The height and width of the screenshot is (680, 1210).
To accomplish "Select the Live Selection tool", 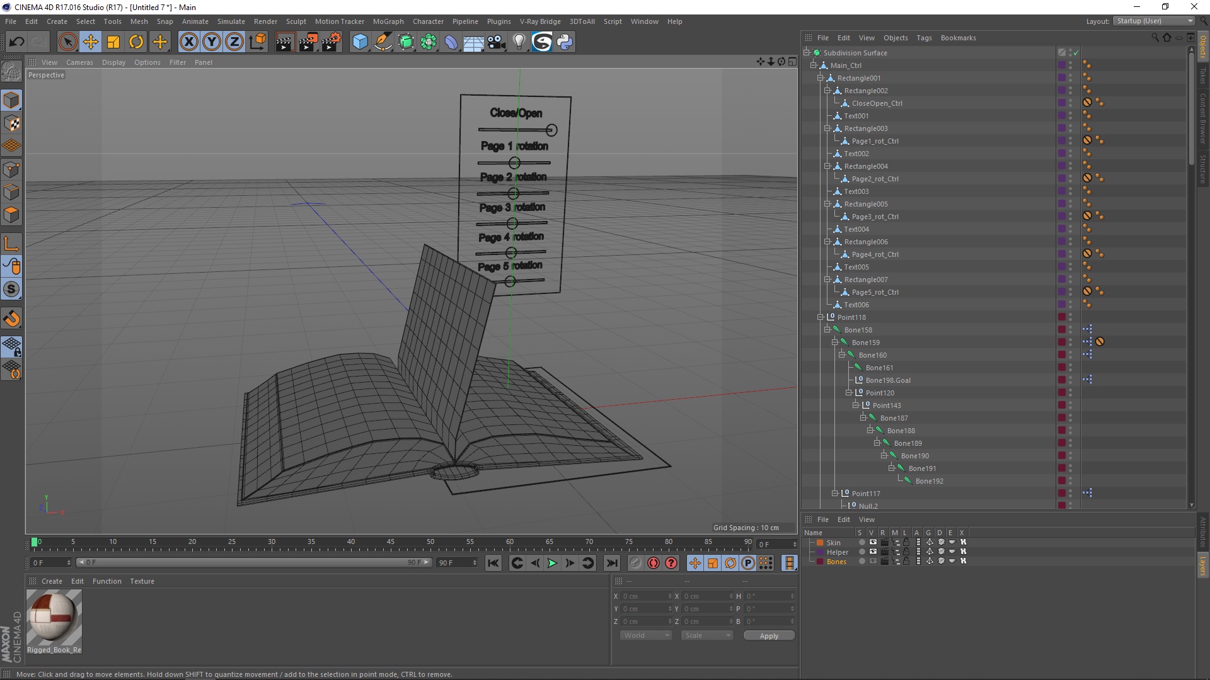I will (x=67, y=42).
